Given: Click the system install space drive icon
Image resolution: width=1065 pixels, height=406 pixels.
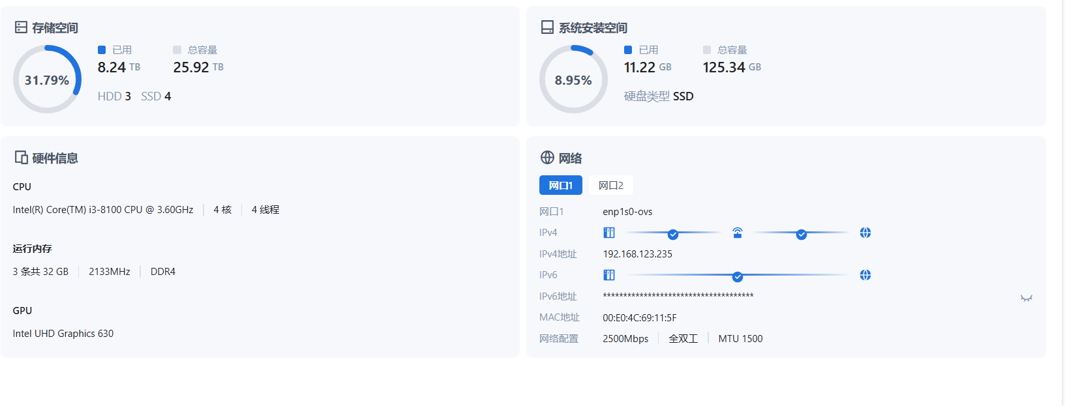Looking at the screenshot, I should (x=547, y=27).
